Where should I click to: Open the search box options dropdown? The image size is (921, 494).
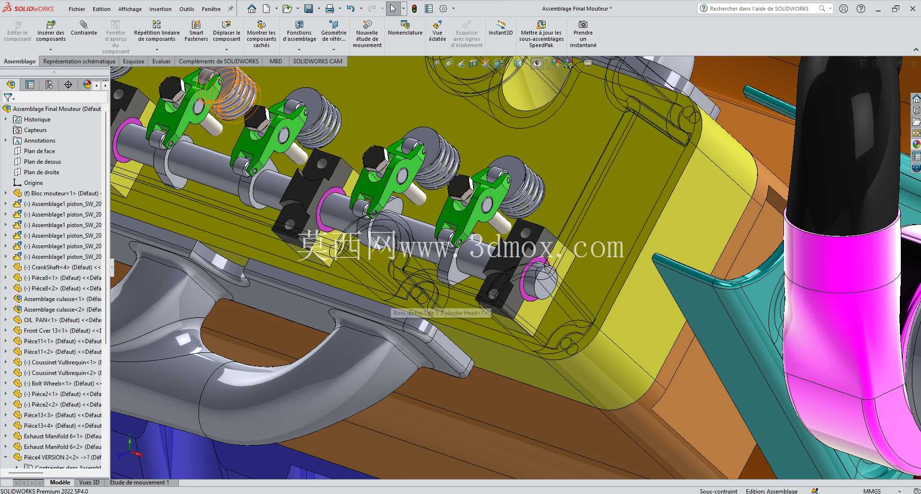coord(830,9)
